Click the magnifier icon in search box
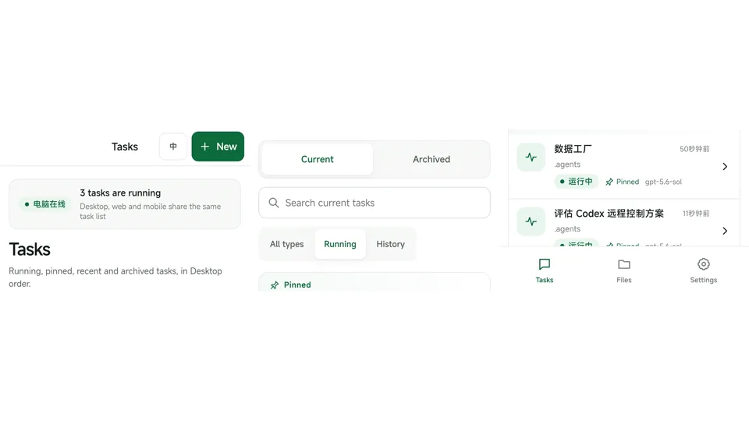Screen dimensions: 749x421 coord(274,203)
